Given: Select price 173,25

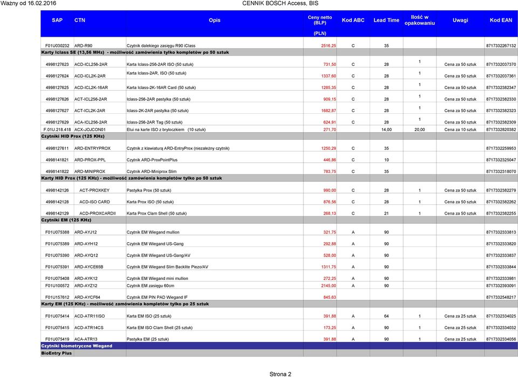Looking at the screenshot, I should pos(329,328).
